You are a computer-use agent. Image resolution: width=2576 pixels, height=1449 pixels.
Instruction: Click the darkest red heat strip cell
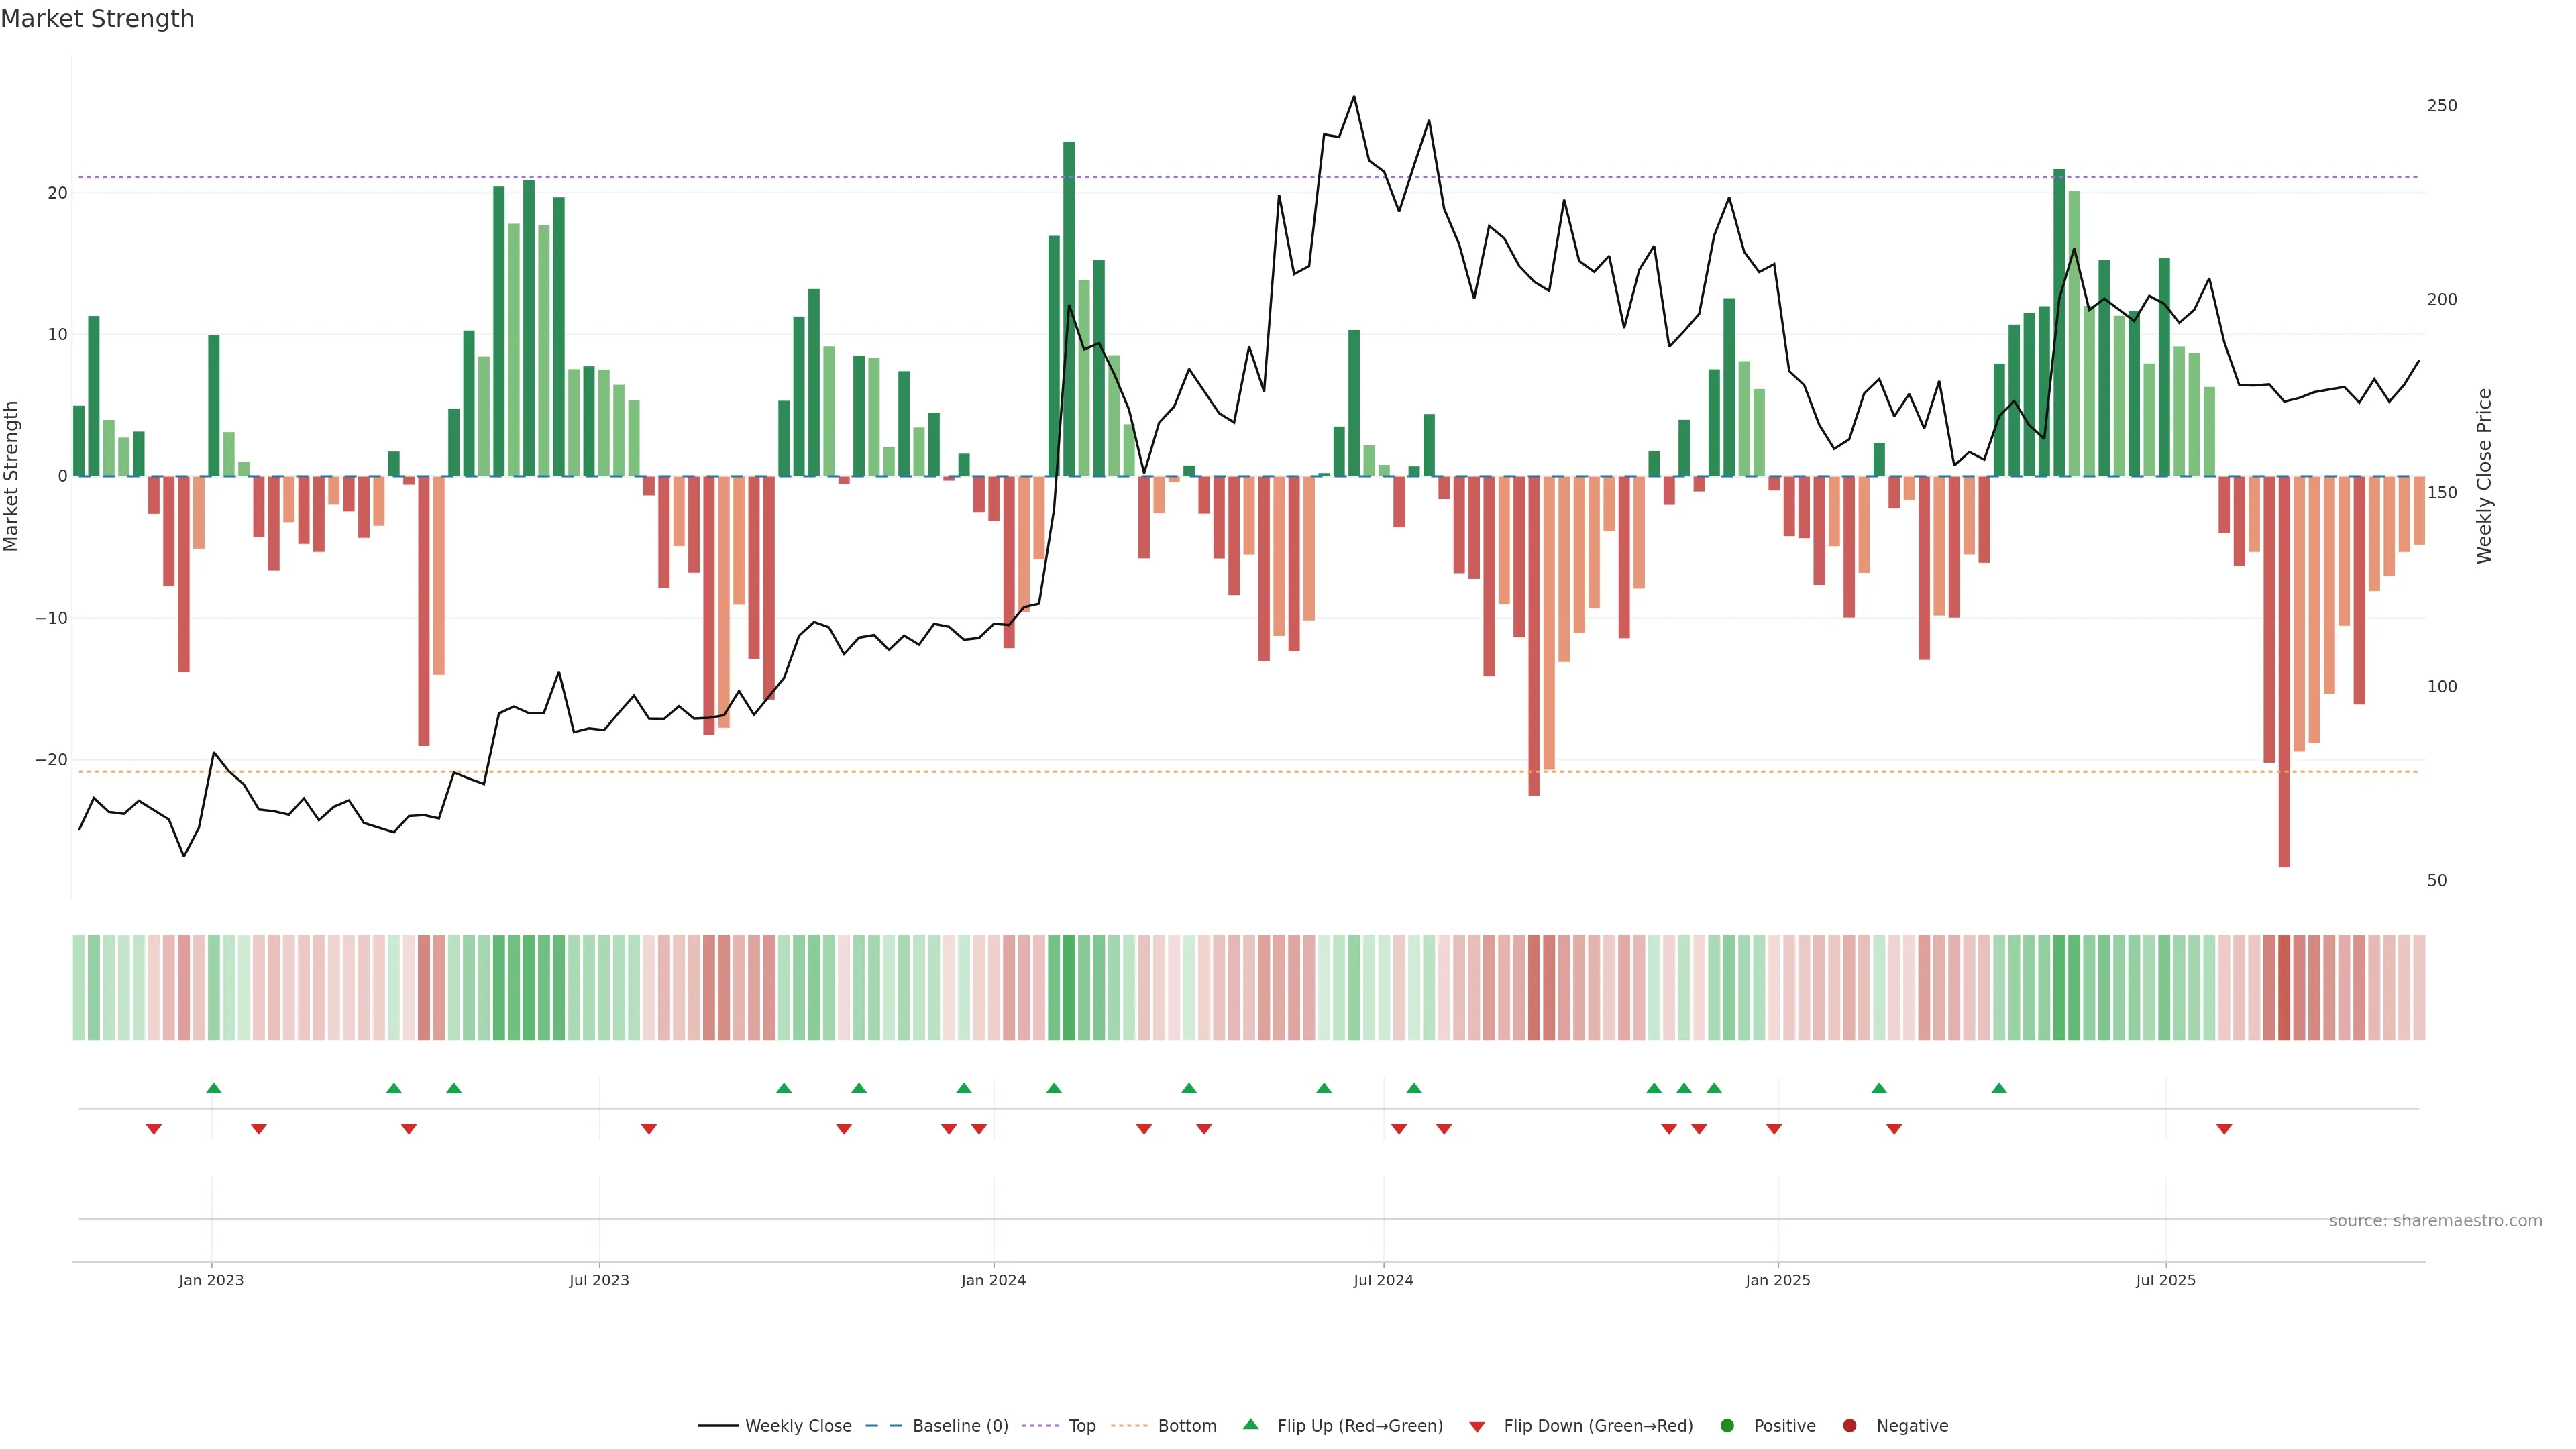(x=2284, y=988)
